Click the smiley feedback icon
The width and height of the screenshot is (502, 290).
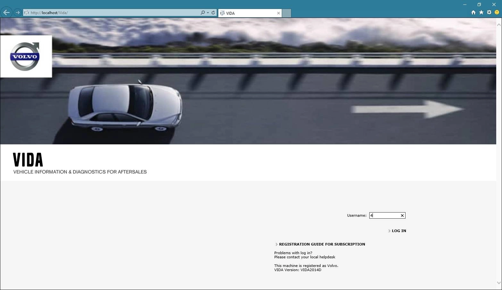point(497,12)
